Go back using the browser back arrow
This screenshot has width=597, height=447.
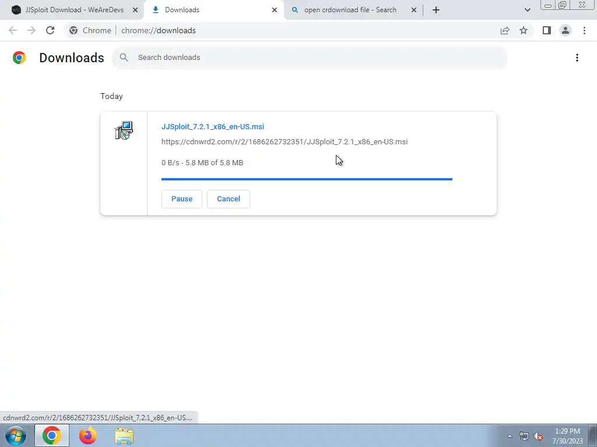coord(13,30)
